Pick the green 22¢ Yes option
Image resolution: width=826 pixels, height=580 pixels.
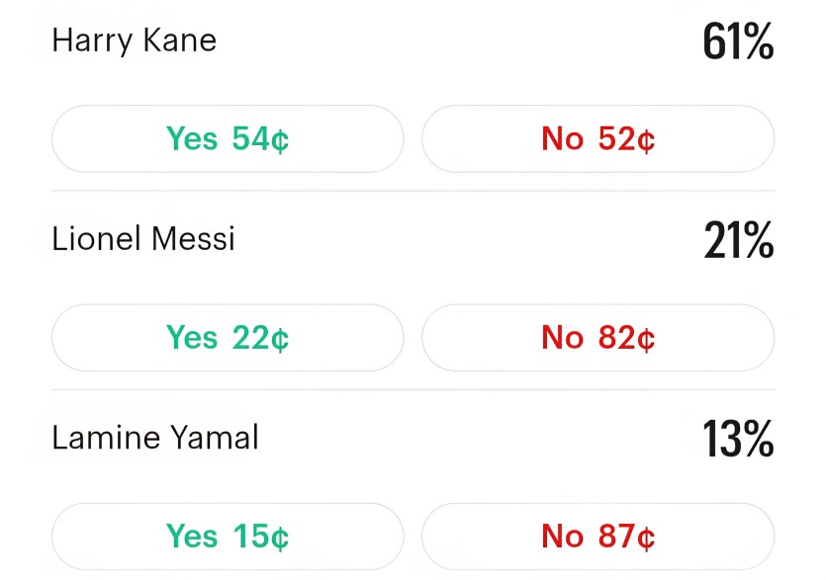pyautogui.click(x=228, y=337)
